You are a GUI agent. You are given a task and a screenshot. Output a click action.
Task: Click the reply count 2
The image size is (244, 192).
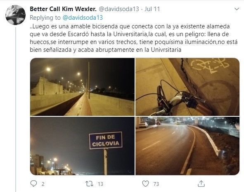(x=43, y=184)
